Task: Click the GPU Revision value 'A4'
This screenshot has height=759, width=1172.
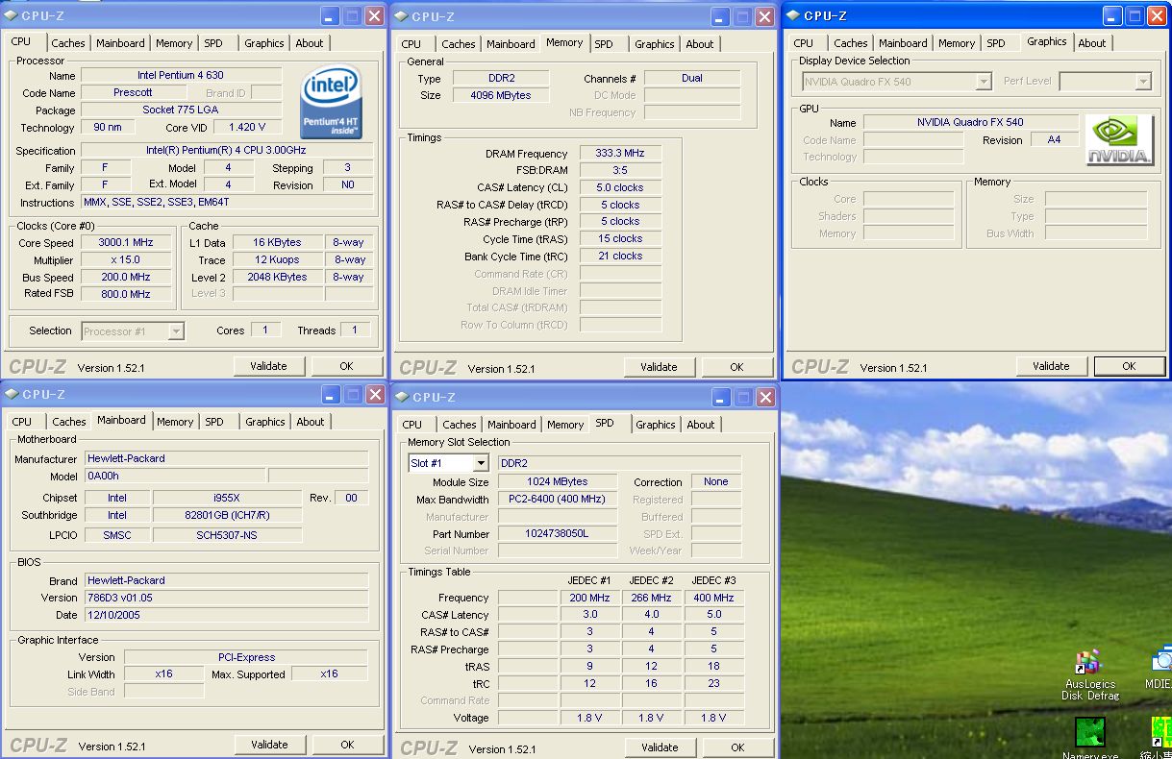Action: pos(1054,140)
